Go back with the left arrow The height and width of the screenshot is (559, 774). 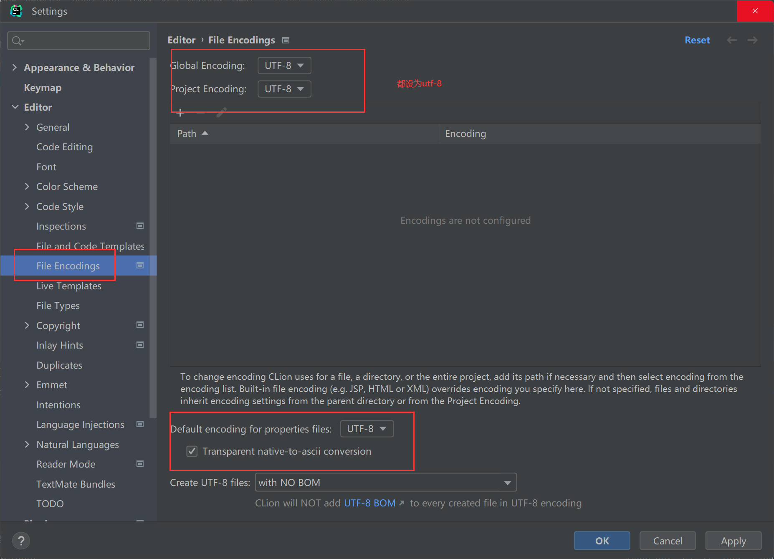pos(732,40)
